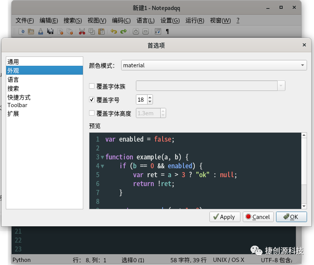Select 扩展 in the preferences list

tap(45, 114)
